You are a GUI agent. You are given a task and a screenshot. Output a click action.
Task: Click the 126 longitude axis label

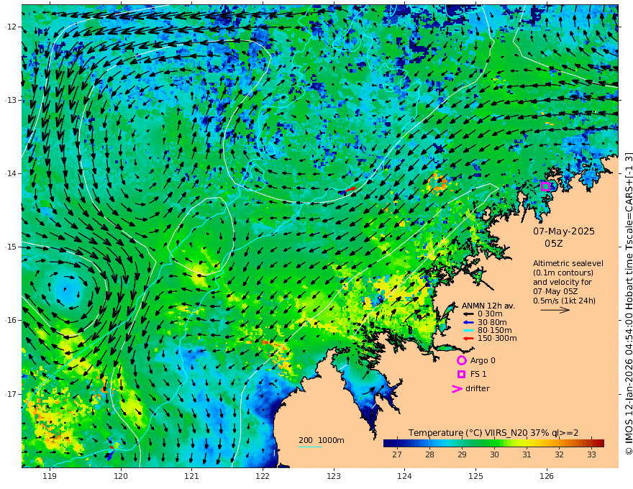[x=547, y=476]
